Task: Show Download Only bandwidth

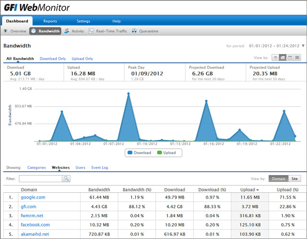Action: 53,59
